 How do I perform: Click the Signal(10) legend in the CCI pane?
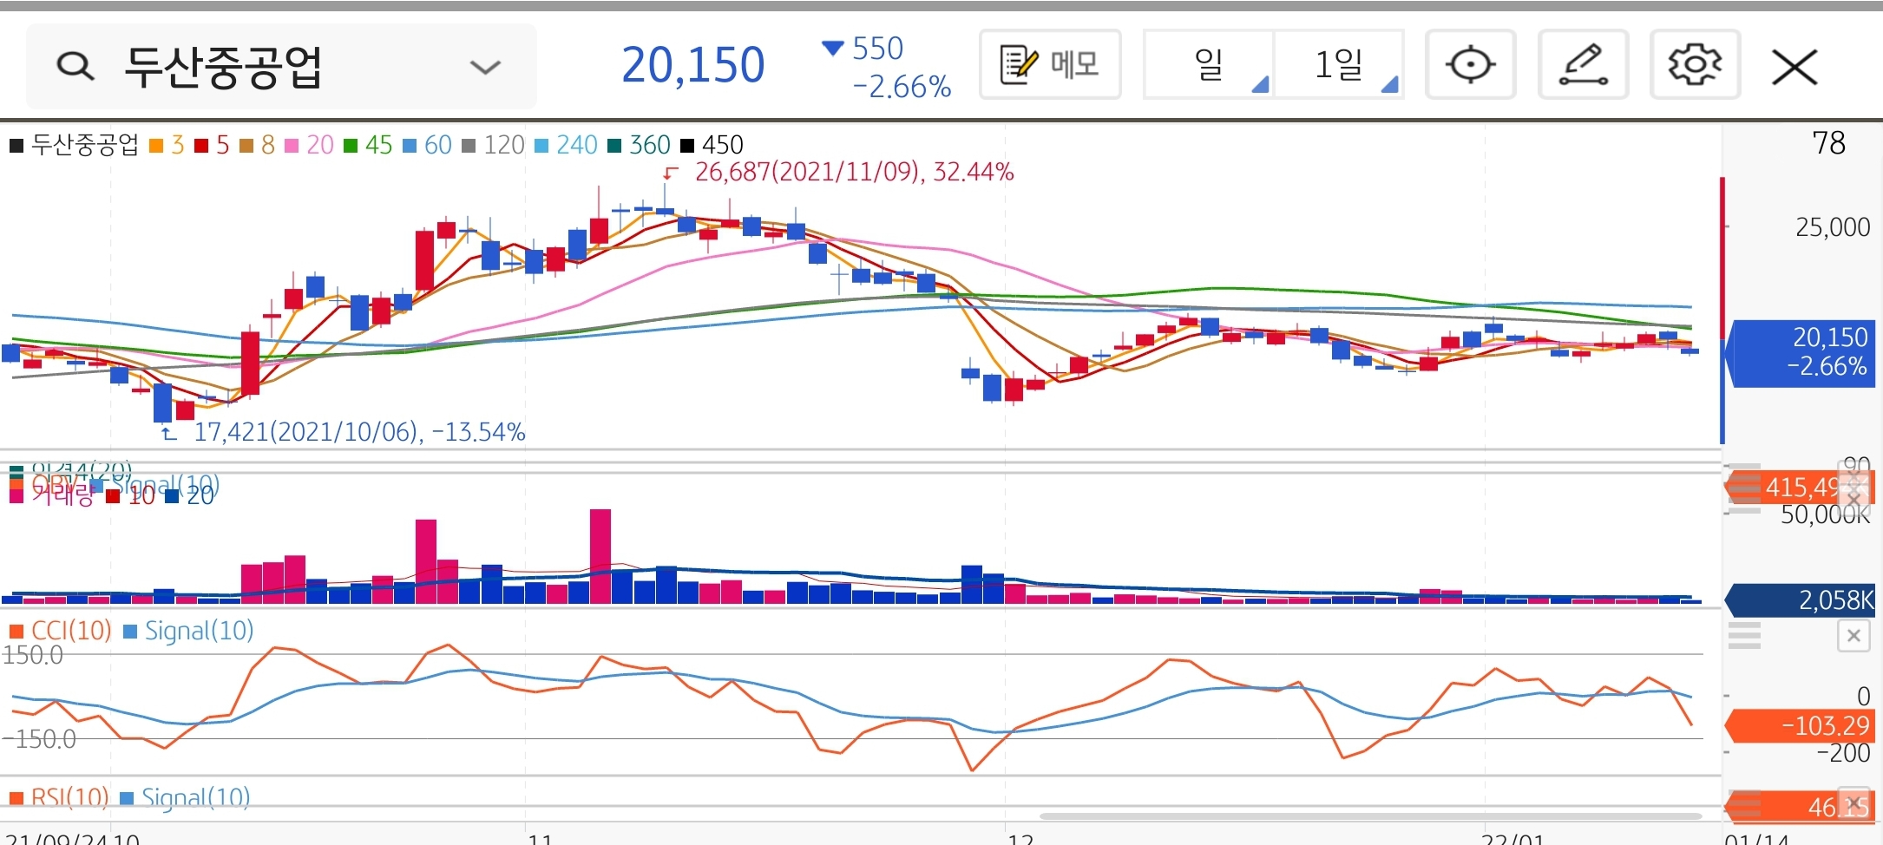coord(188,631)
